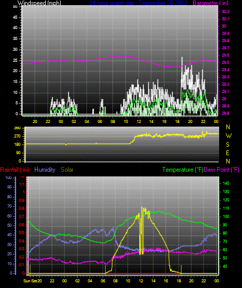Click barometer axis value '29.6'
242x288 pixels.
[225, 56]
